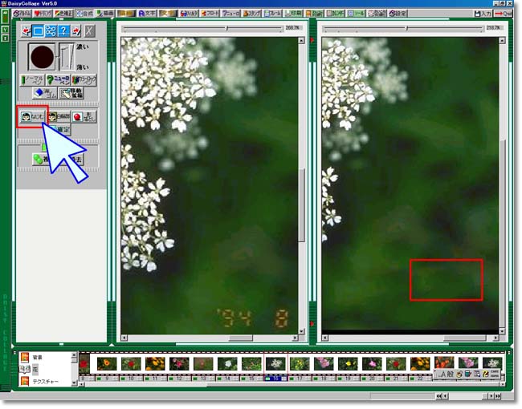522x409 pixels.
Task: Click the blue question mark help icon
Action: tap(63, 31)
